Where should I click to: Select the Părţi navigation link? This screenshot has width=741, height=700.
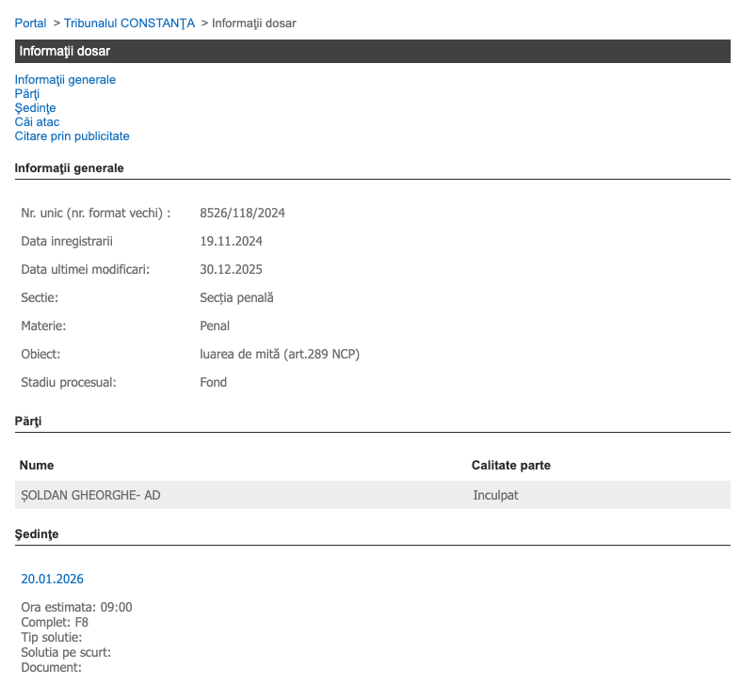(x=27, y=94)
